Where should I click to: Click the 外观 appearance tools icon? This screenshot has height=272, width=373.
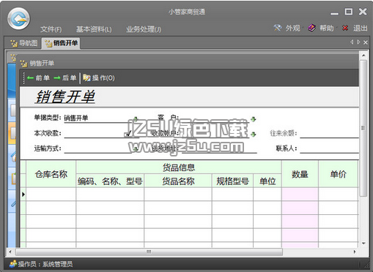277,28
